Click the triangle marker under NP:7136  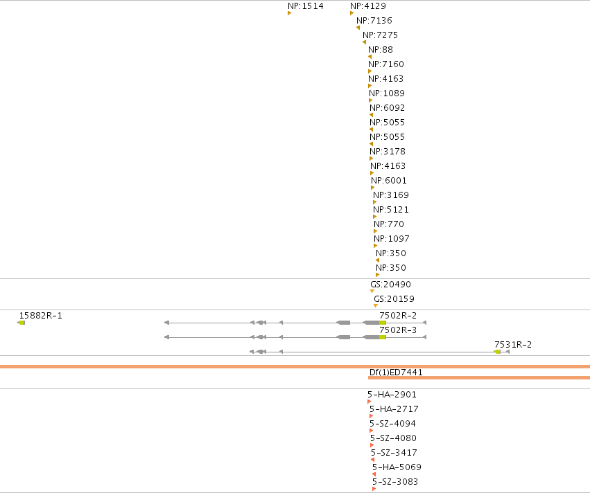[x=358, y=28]
